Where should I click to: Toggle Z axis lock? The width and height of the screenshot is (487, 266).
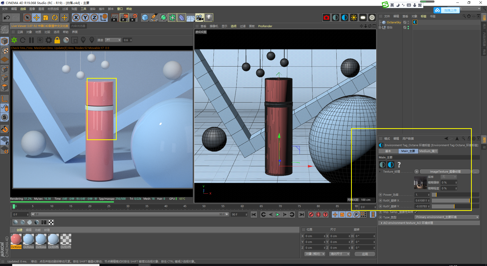click(94, 18)
